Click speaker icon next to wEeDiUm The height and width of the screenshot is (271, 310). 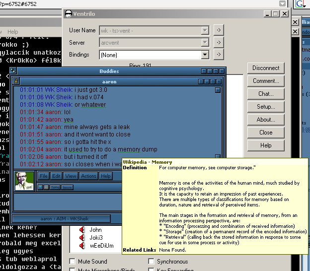(x=82, y=246)
